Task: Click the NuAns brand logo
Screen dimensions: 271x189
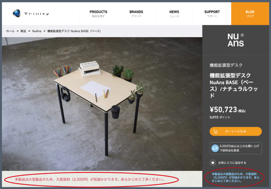Action: click(236, 40)
